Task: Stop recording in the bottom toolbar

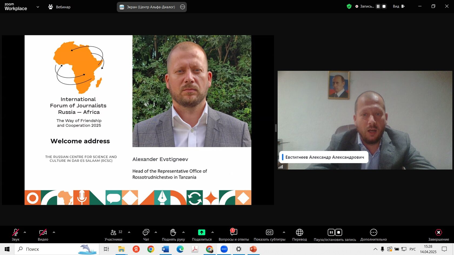Action: [x=339, y=232]
